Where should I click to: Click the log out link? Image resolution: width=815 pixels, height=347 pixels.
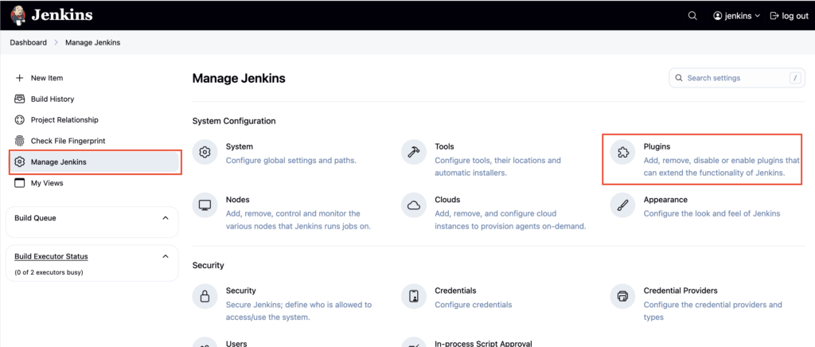[789, 16]
